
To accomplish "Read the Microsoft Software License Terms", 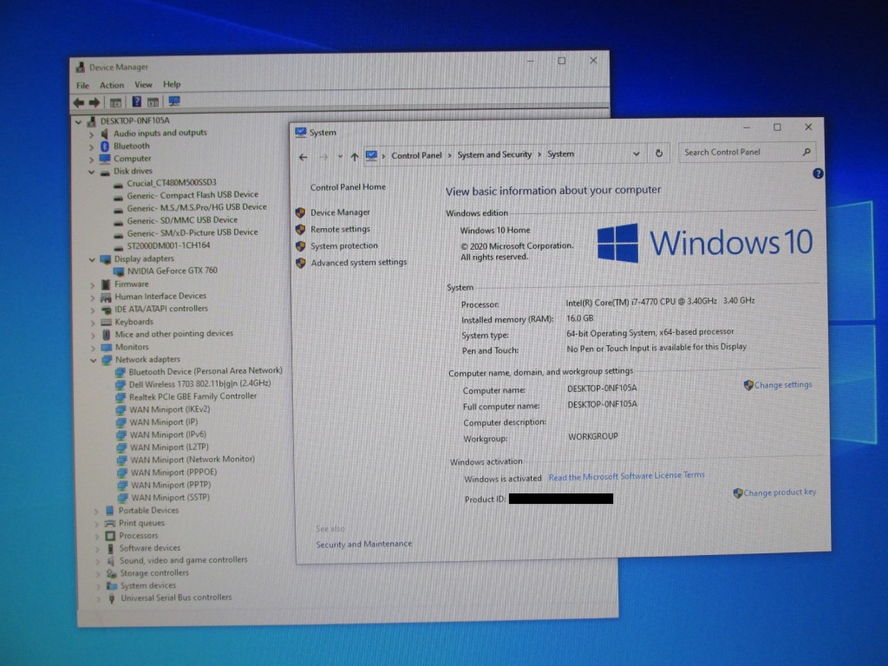I will click(x=626, y=476).
